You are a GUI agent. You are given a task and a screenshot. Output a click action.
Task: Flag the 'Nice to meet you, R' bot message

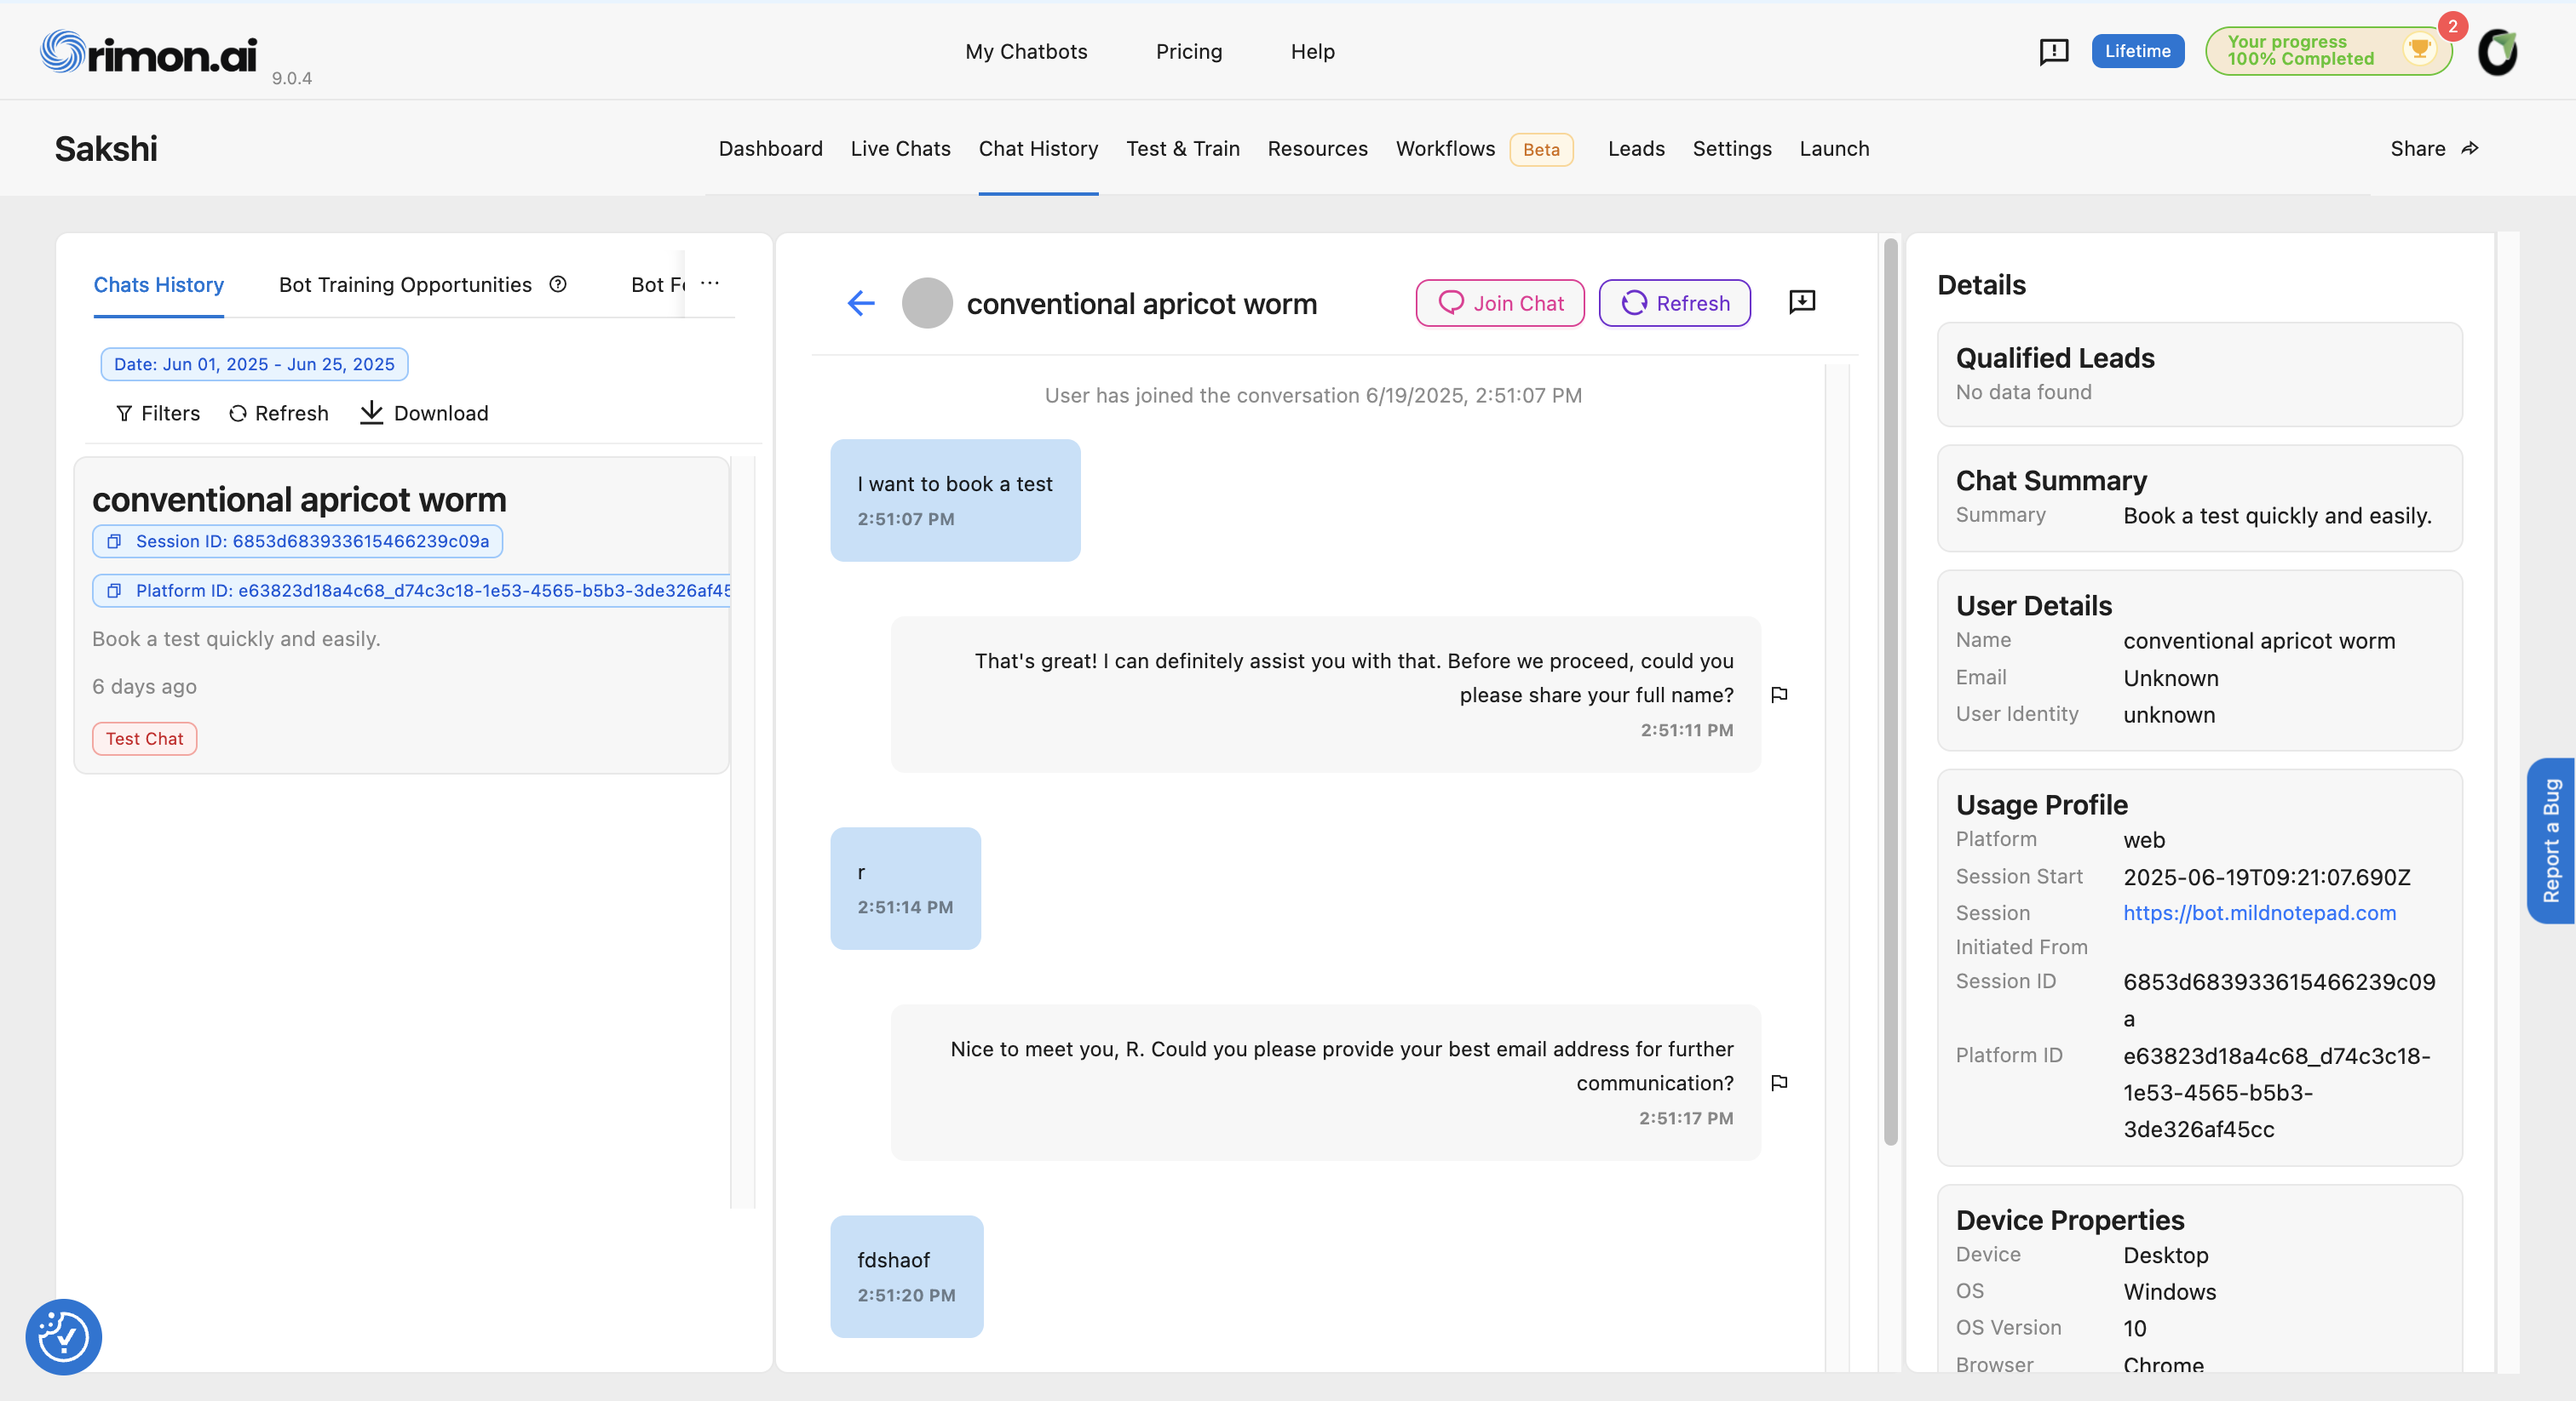click(x=1779, y=1082)
